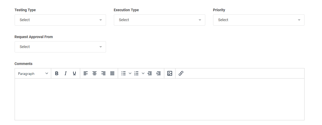Justify text in Comments editor
Viewport: 322px width, 125px height.
pyautogui.click(x=112, y=74)
